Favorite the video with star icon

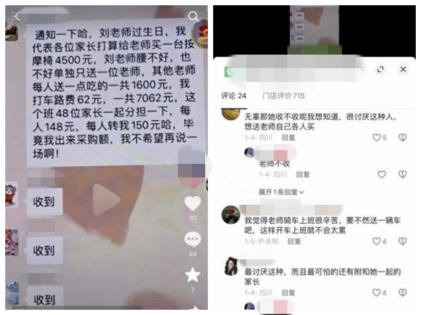193,275
